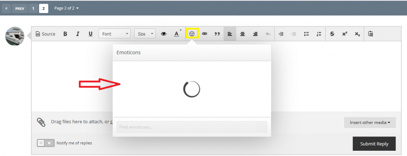The height and width of the screenshot is (156, 407).
Task: Click the Emoticons popup header
Action: pos(192,52)
